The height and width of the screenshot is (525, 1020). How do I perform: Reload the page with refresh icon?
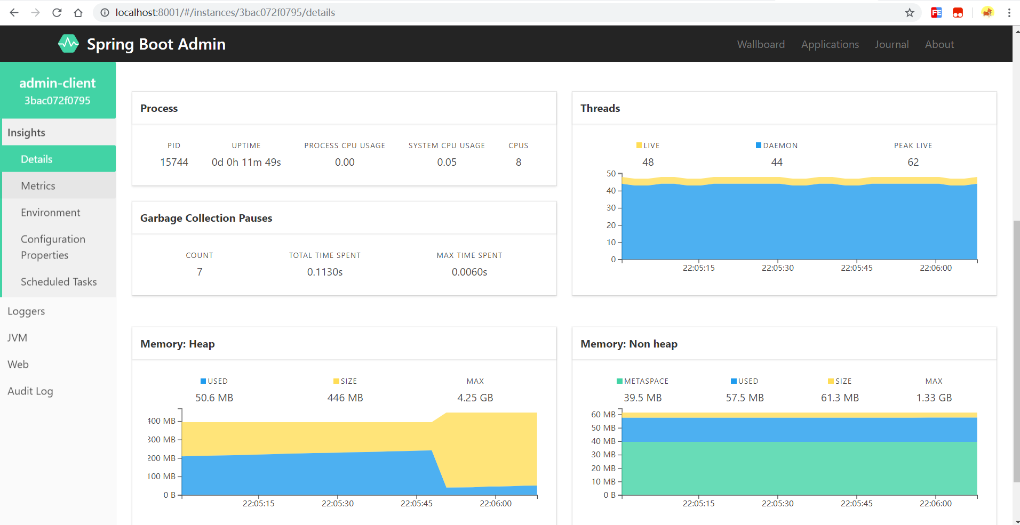click(x=57, y=12)
